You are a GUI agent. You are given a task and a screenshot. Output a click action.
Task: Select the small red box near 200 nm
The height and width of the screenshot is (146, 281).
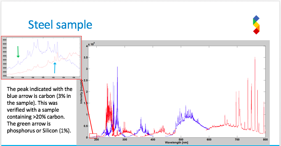pos(93,135)
